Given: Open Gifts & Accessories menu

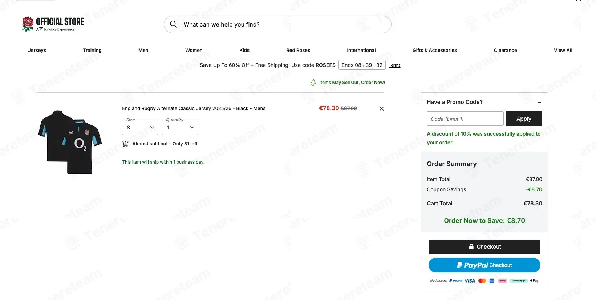Looking at the screenshot, I should click(x=435, y=50).
